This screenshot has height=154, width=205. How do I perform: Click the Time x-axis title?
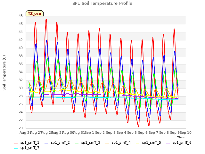(x=181, y=137)
